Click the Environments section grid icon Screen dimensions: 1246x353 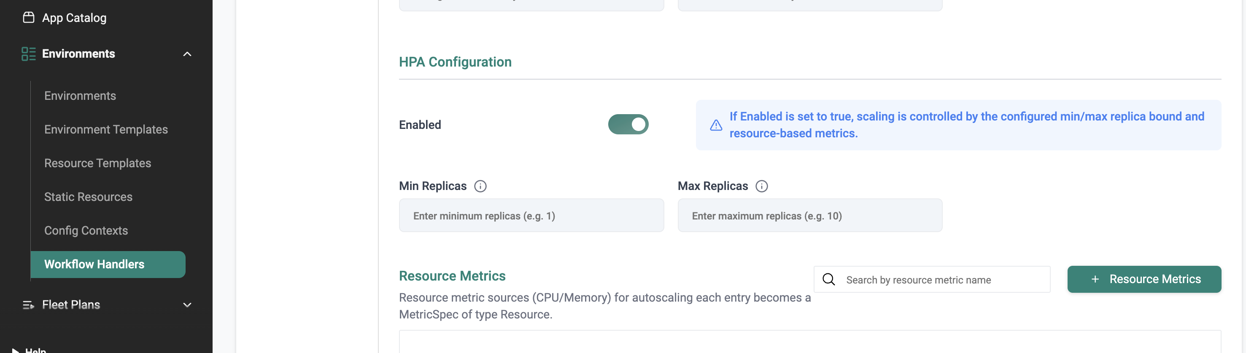(29, 53)
